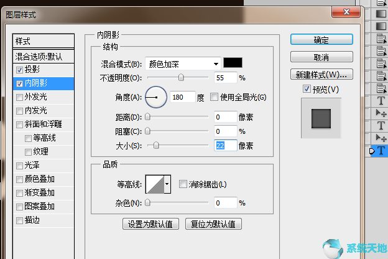Enable the 渐变叠加 (Gradient Overlay) checkbox
388x259 pixels.
coord(19,193)
